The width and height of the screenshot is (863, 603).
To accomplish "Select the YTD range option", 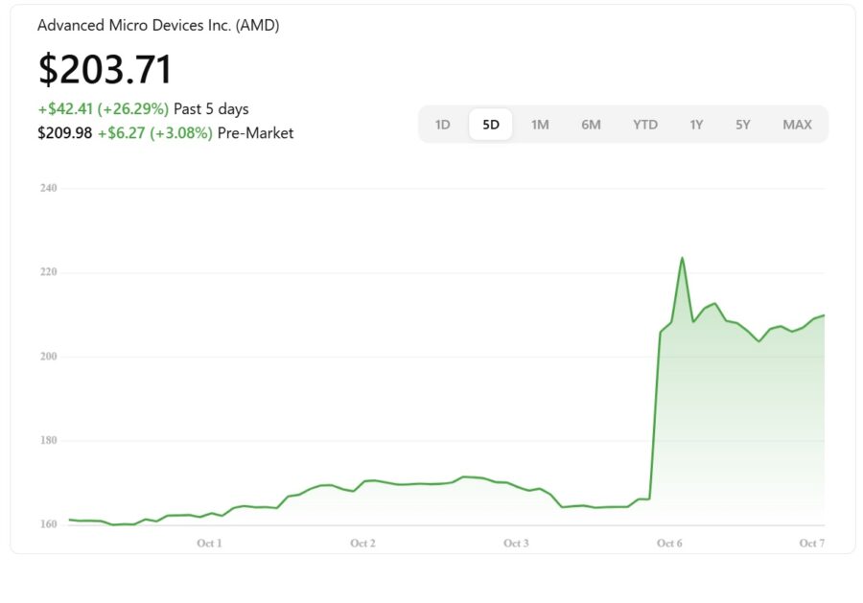I will [x=645, y=125].
